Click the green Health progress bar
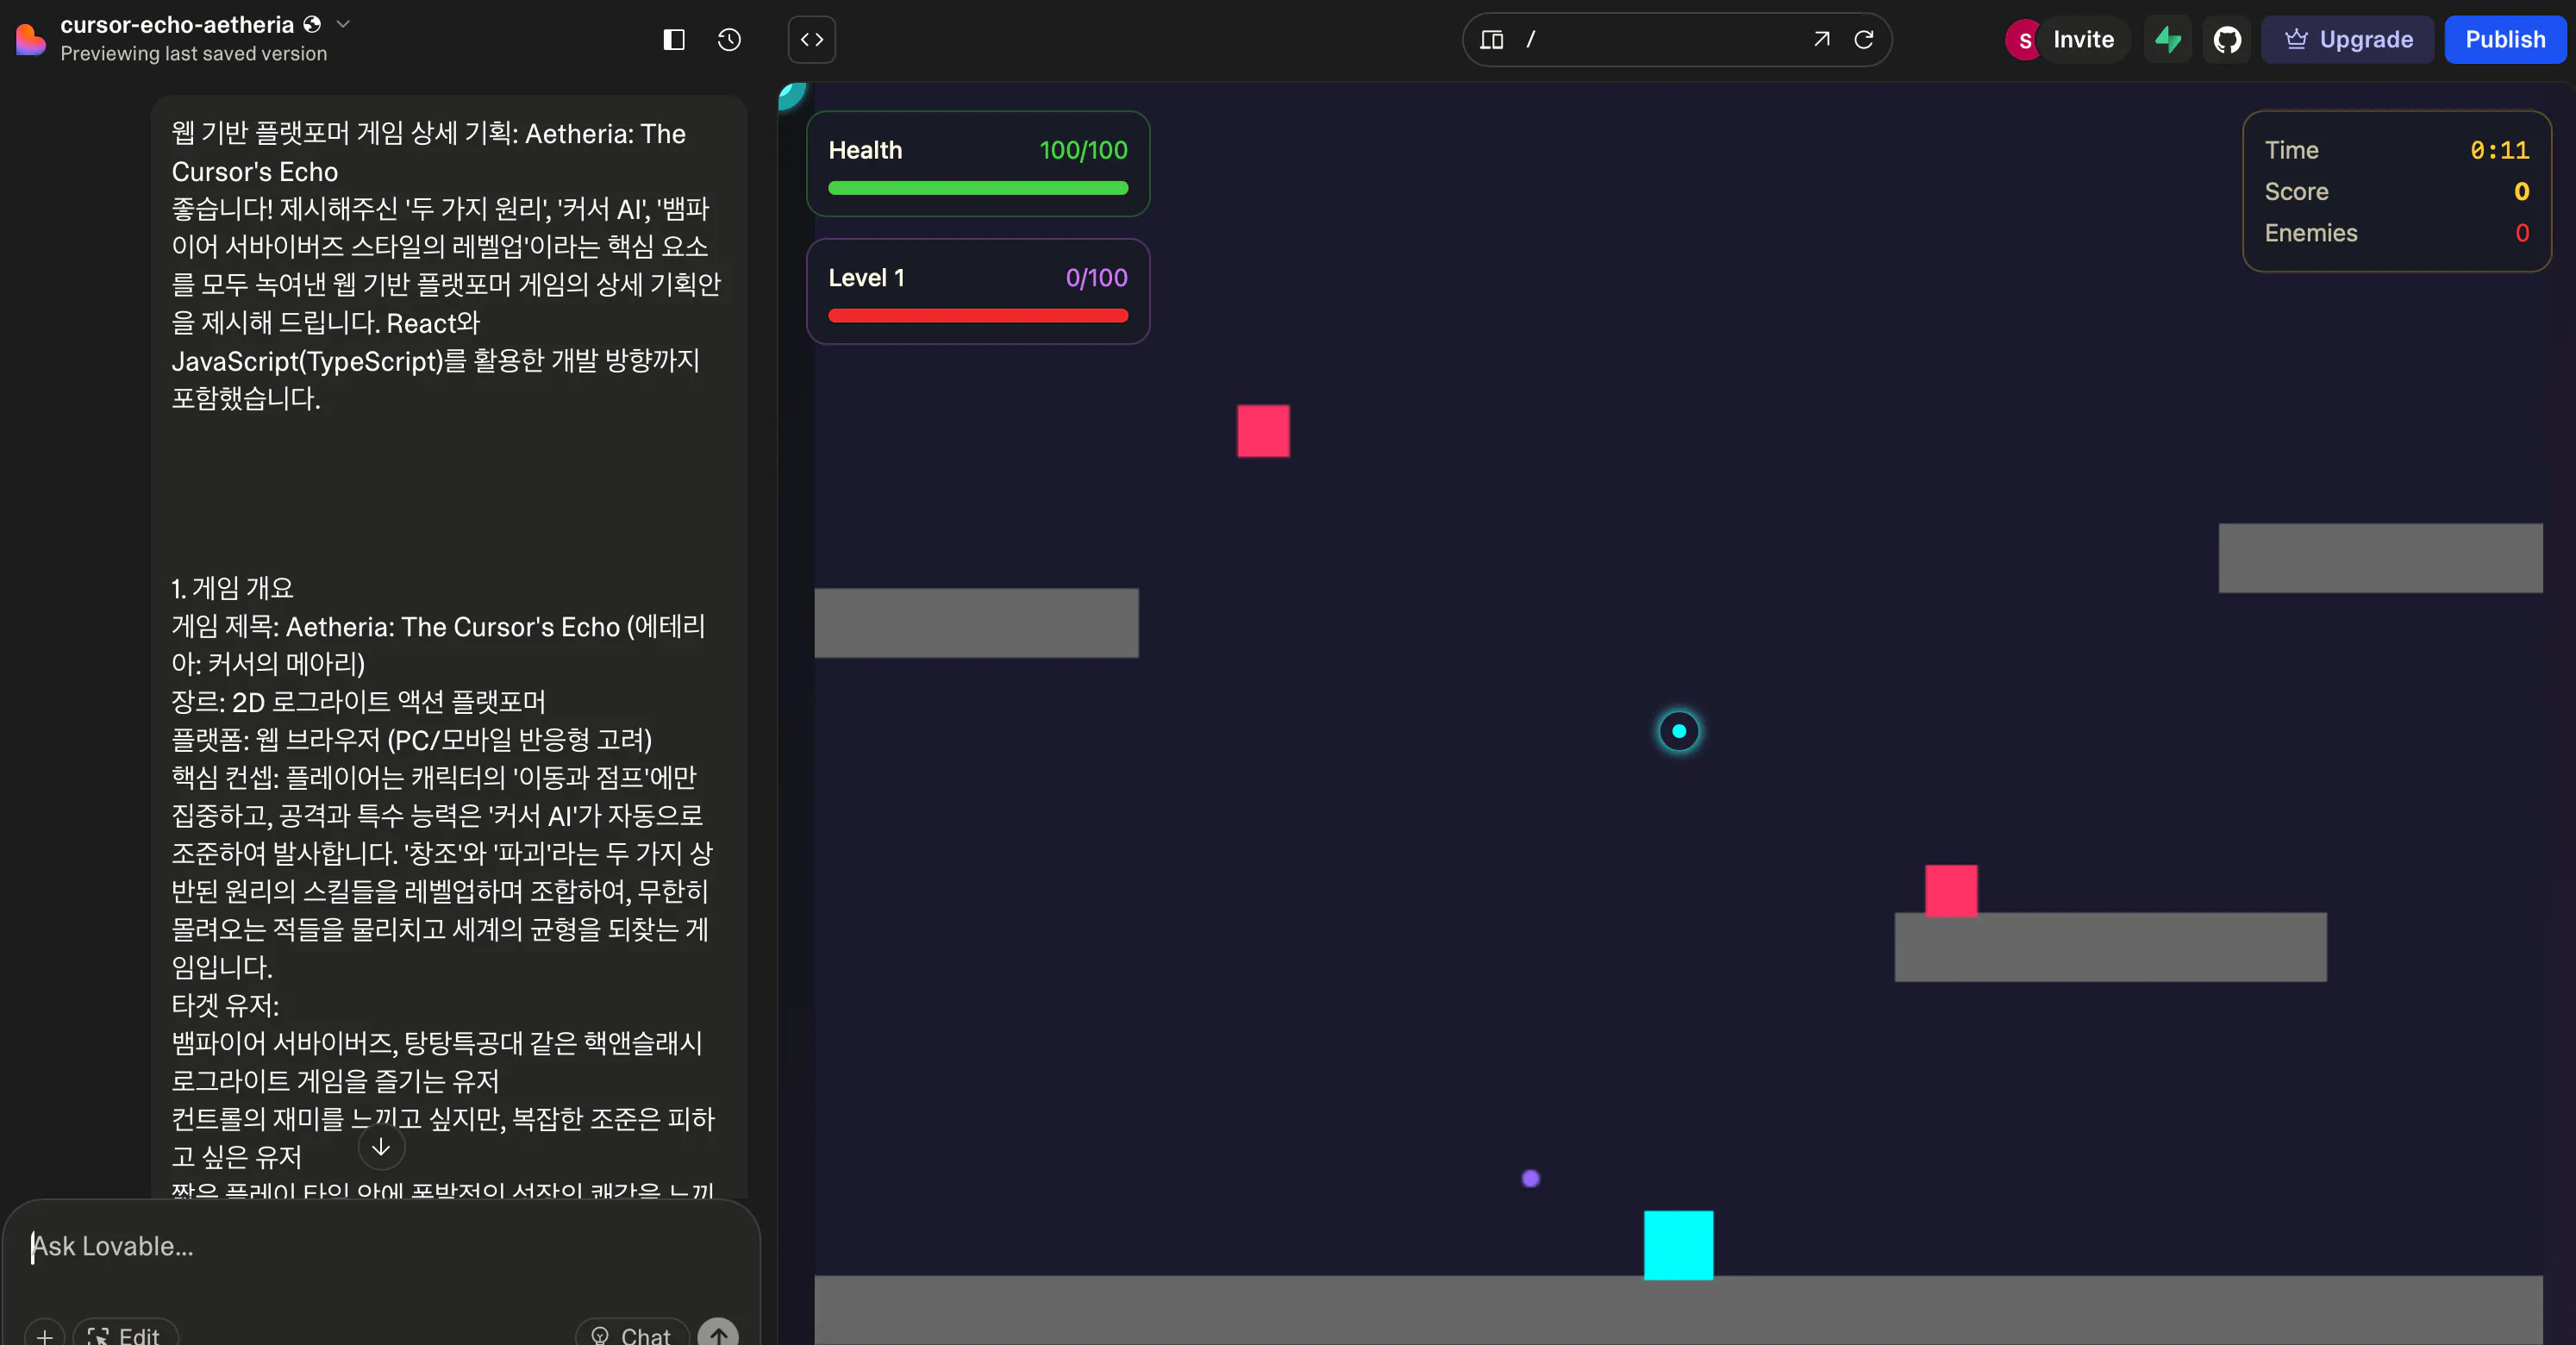 [x=977, y=188]
